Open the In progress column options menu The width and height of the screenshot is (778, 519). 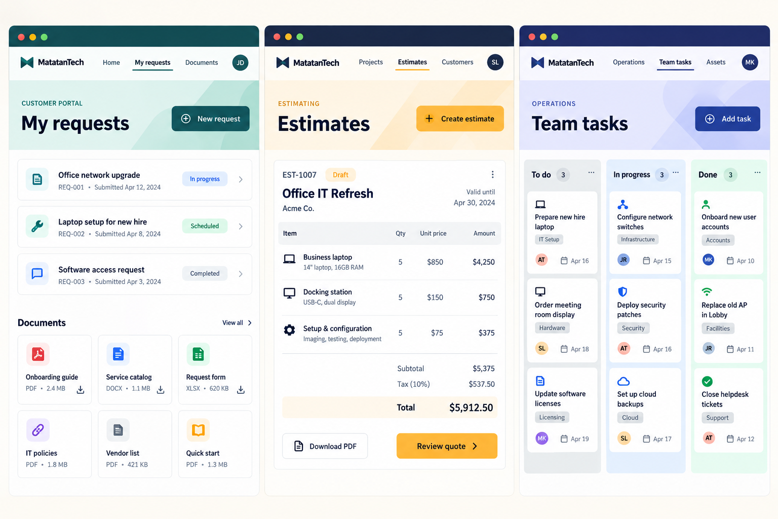point(676,173)
